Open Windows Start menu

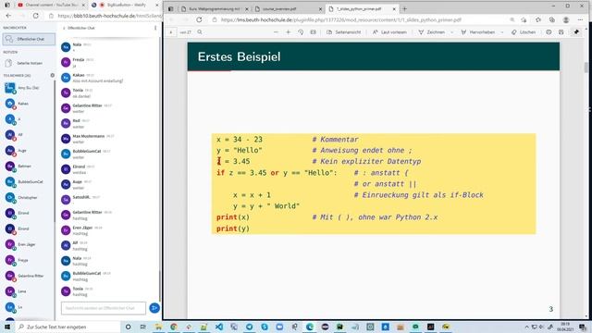[6, 327]
